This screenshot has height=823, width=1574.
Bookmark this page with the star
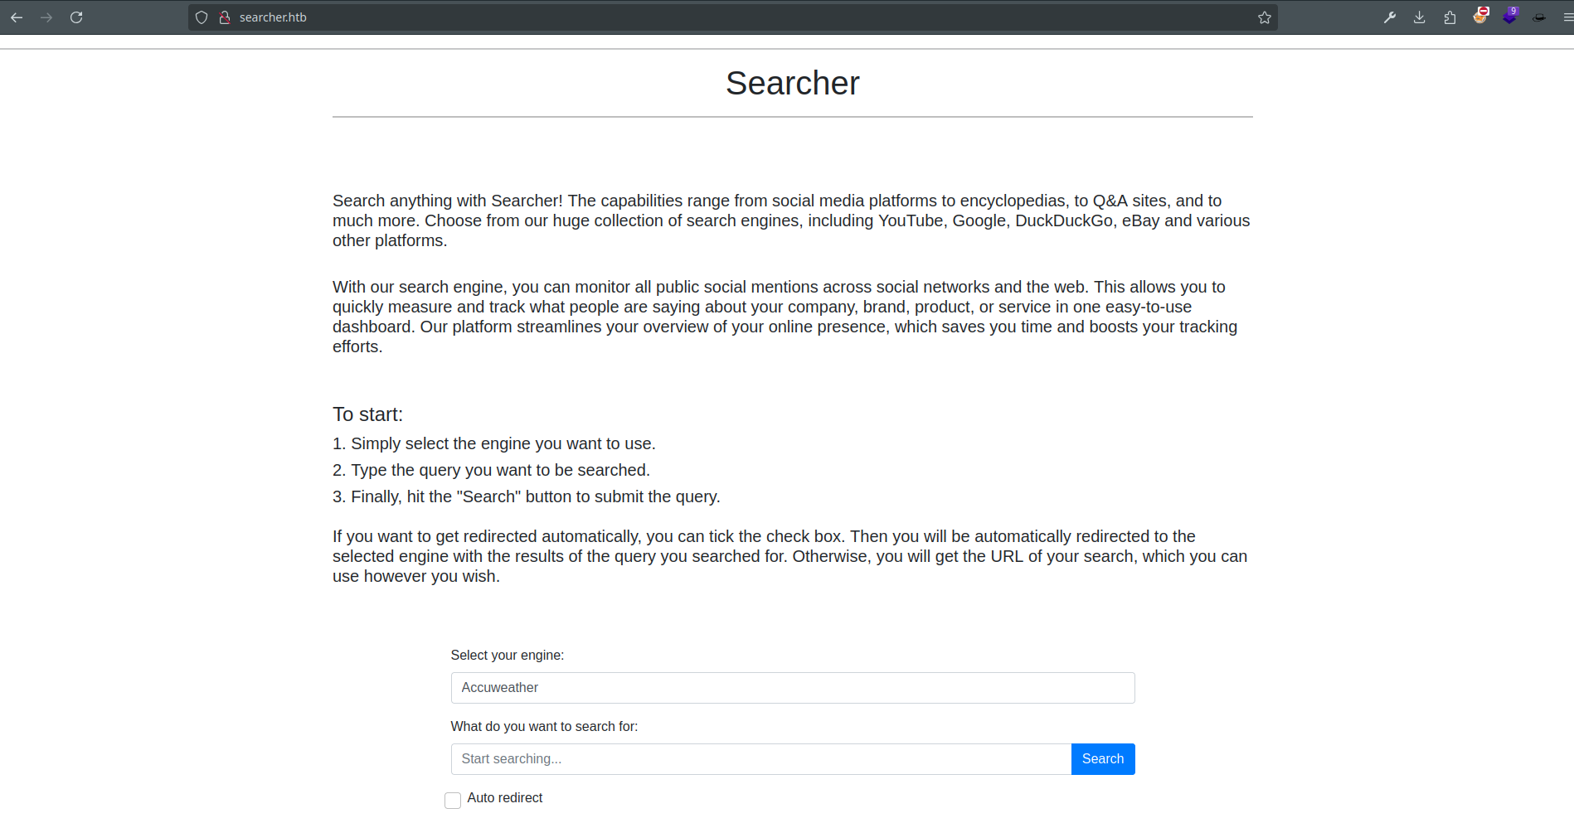[x=1264, y=17]
